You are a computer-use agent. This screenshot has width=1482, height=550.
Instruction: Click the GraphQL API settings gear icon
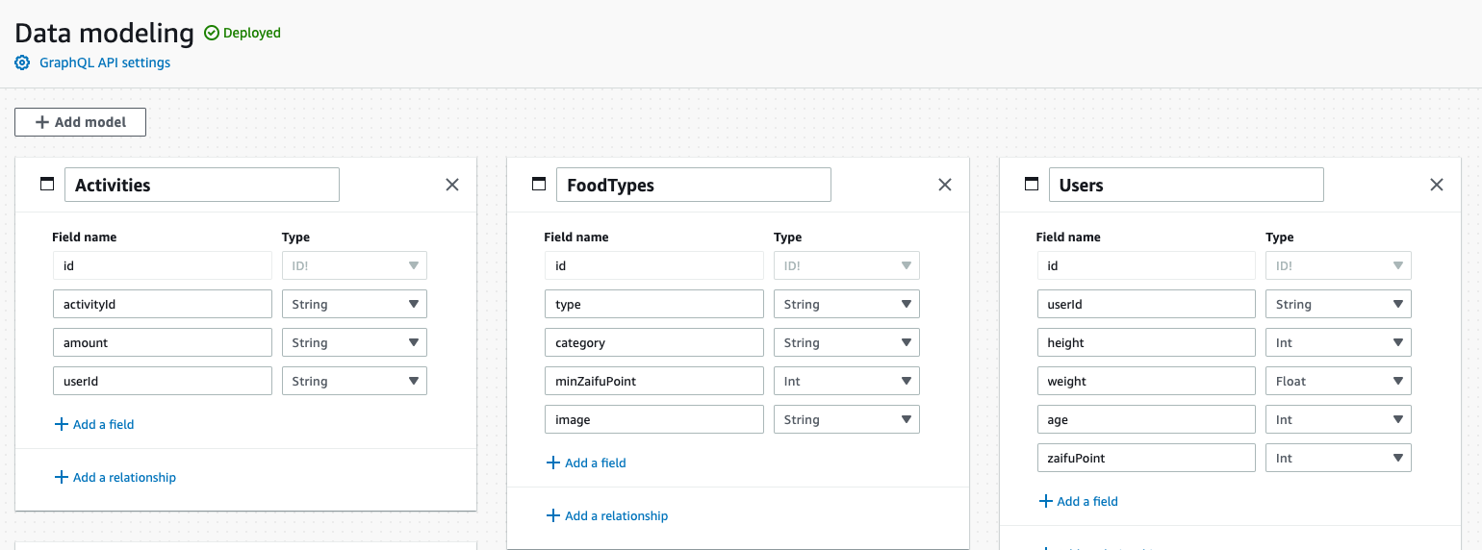[x=22, y=62]
